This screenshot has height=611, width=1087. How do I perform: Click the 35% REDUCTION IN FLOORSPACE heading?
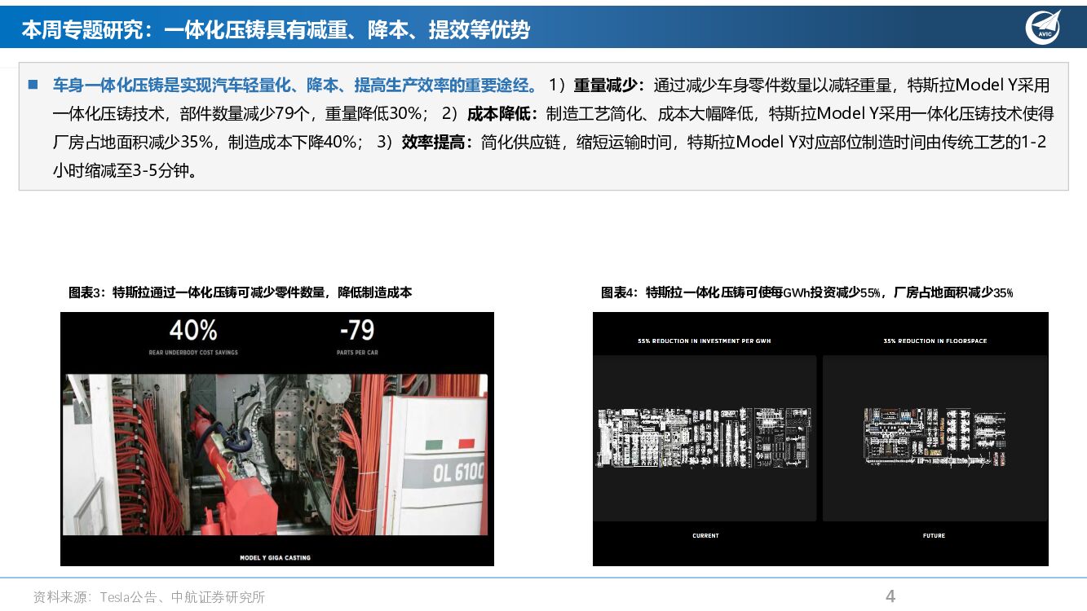(x=935, y=341)
